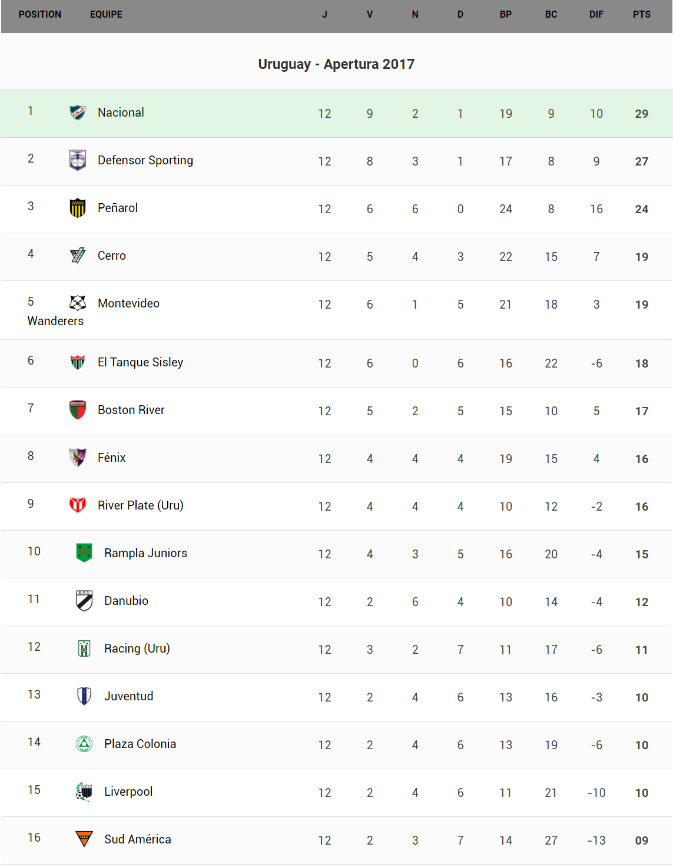Click the EQUIPE column header
Viewport: 673px width, 867px height.
(x=106, y=14)
